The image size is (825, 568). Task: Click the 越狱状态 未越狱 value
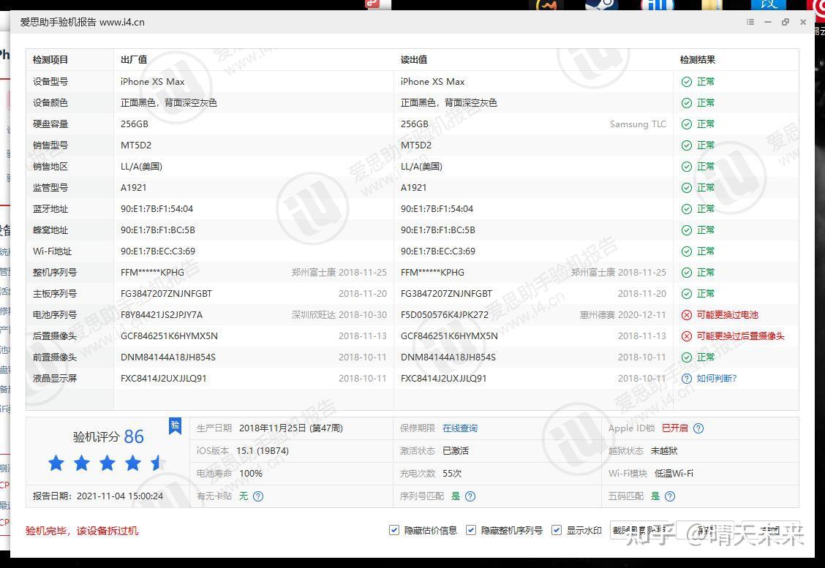664,451
